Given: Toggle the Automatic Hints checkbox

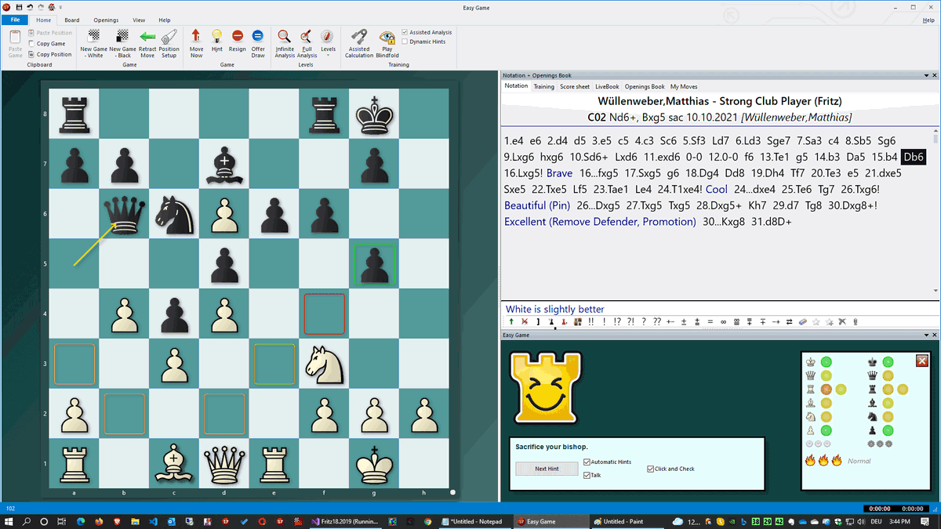Looking at the screenshot, I should 587,462.
